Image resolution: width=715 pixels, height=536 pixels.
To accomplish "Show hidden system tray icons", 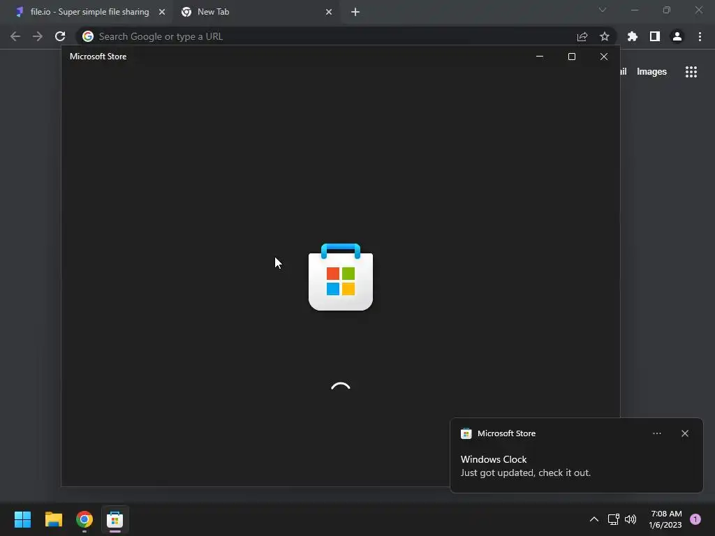I will click(x=594, y=519).
